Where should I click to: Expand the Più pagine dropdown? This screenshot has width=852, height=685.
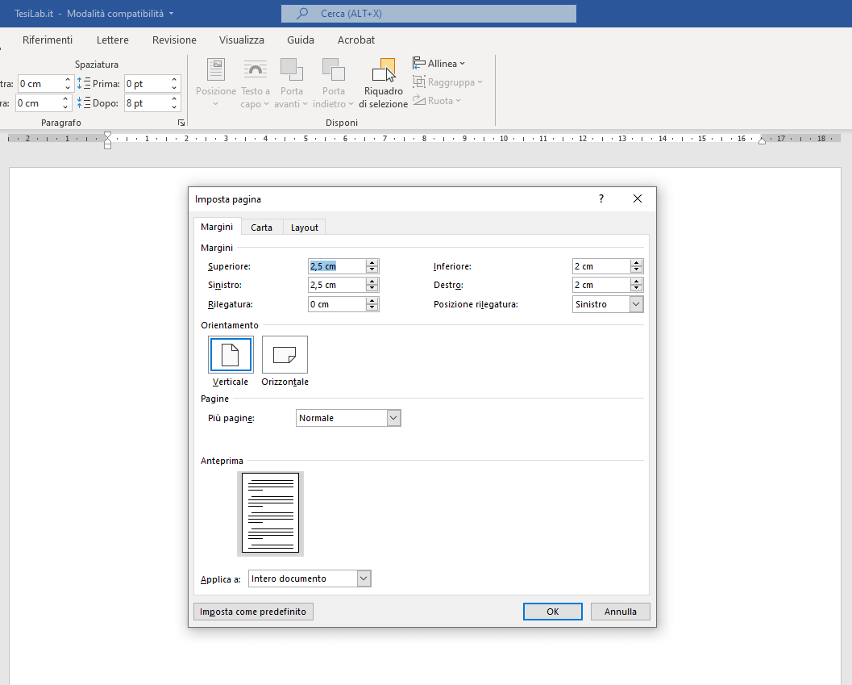tap(393, 418)
